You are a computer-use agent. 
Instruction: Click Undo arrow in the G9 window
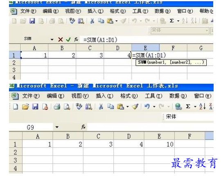pyautogui.click(x=147, y=107)
